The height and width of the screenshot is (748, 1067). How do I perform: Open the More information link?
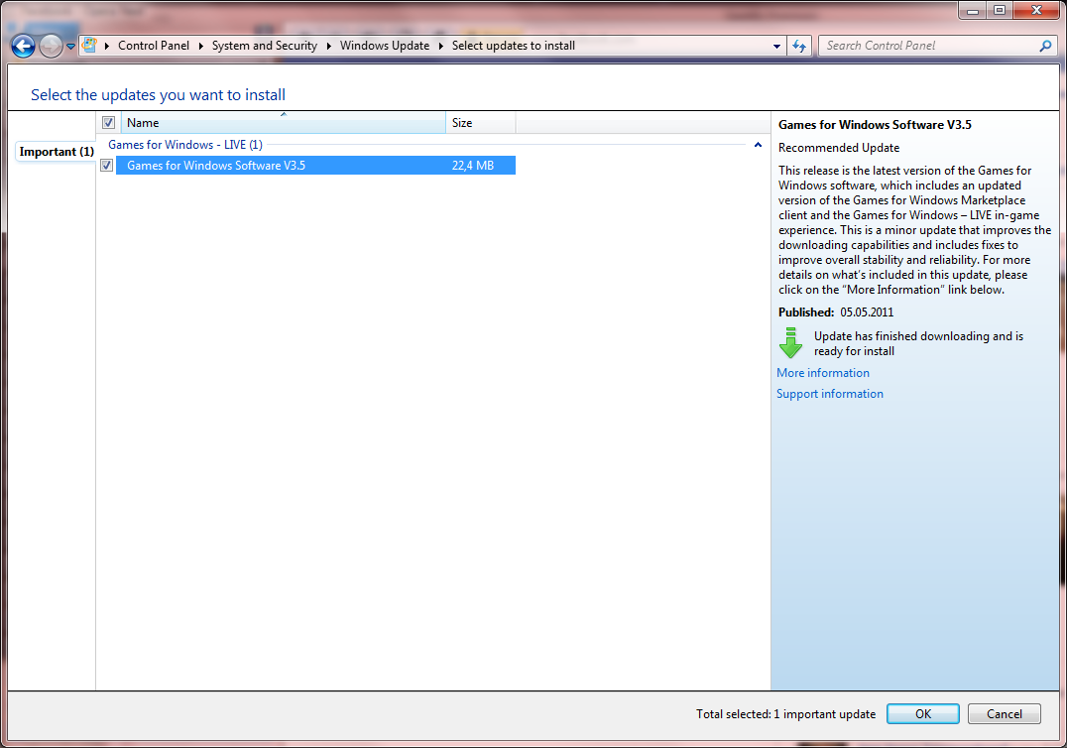(x=823, y=373)
